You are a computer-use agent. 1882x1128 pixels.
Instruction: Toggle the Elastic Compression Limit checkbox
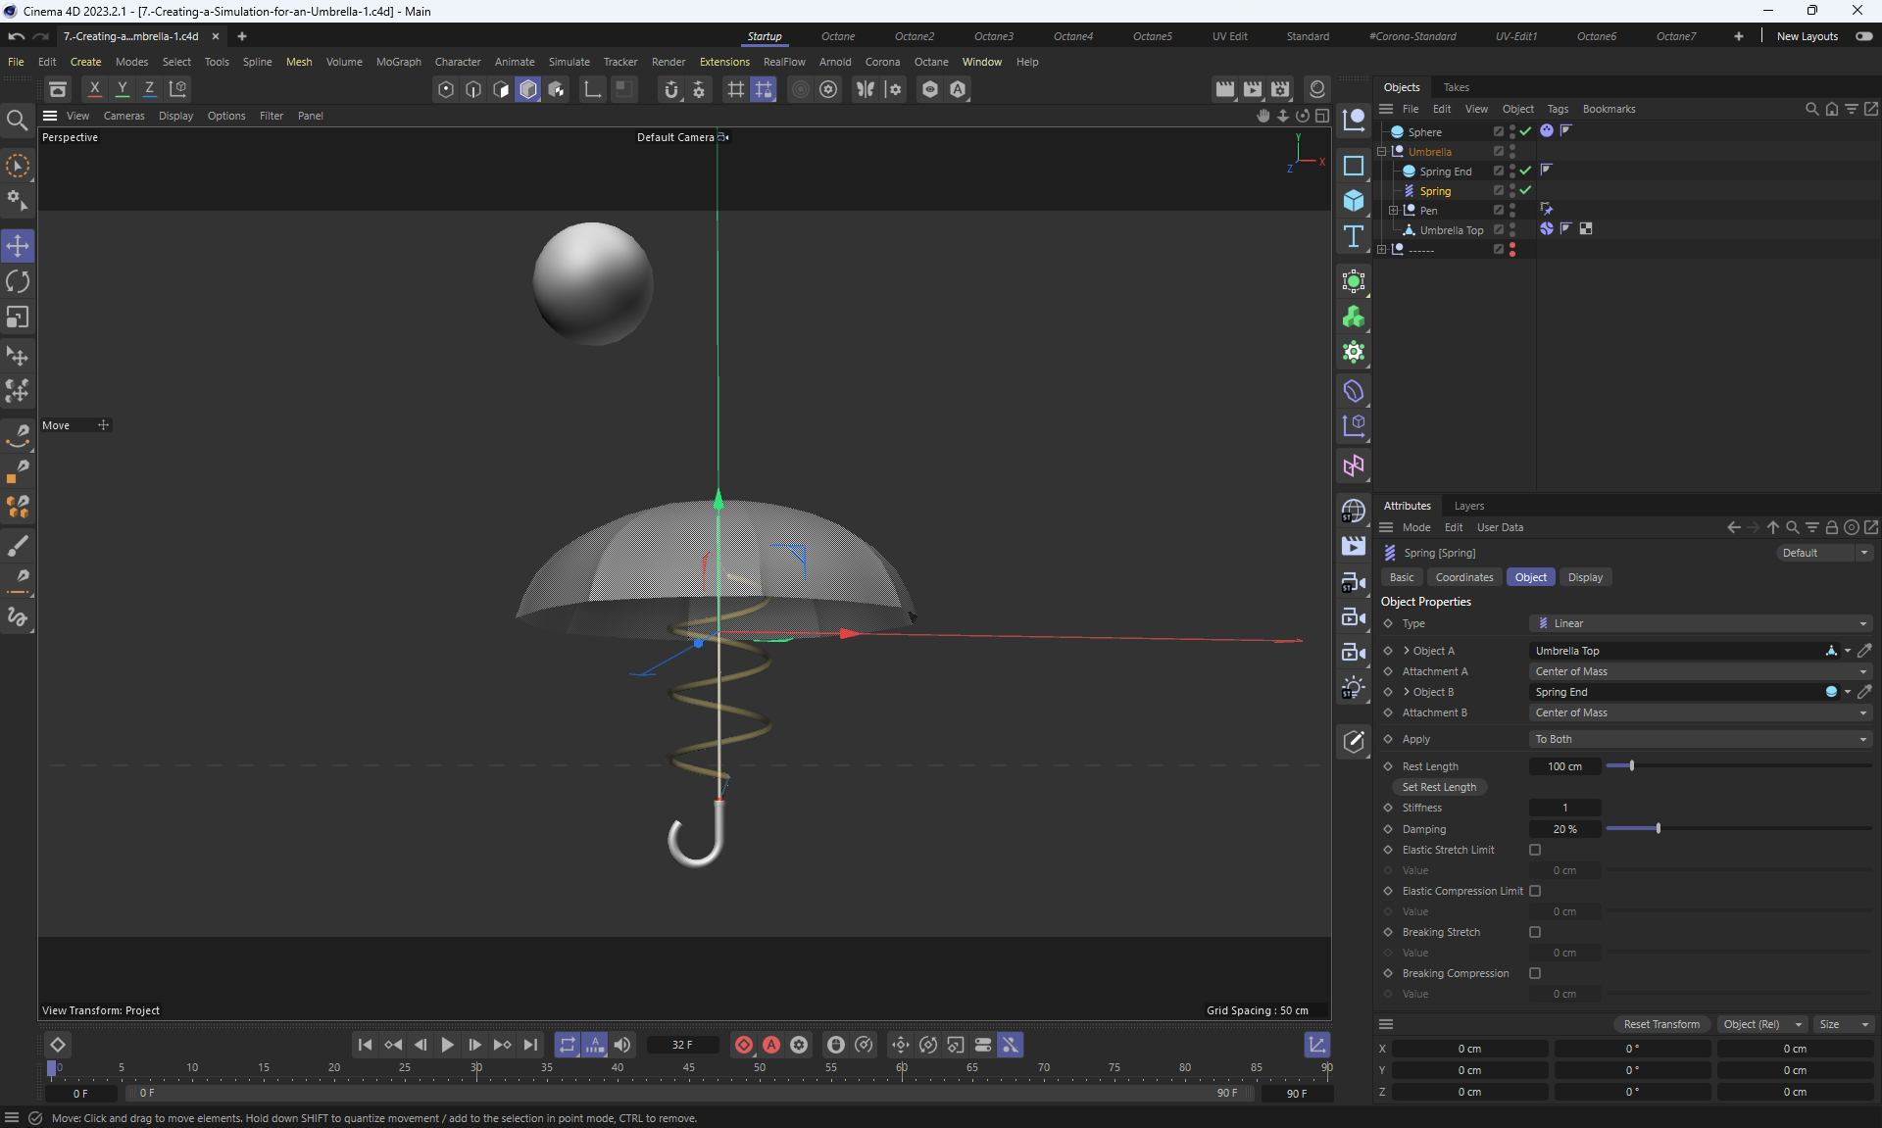pyautogui.click(x=1535, y=891)
